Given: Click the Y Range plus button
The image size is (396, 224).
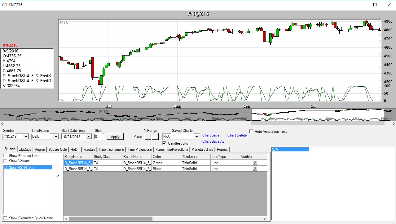Looking at the screenshot, I should pyautogui.click(x=148, y=137).
